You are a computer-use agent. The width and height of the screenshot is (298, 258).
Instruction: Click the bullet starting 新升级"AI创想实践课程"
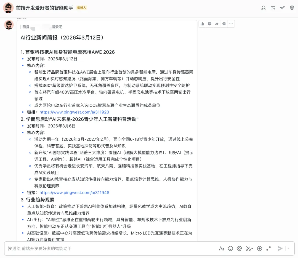click(114, 156)
